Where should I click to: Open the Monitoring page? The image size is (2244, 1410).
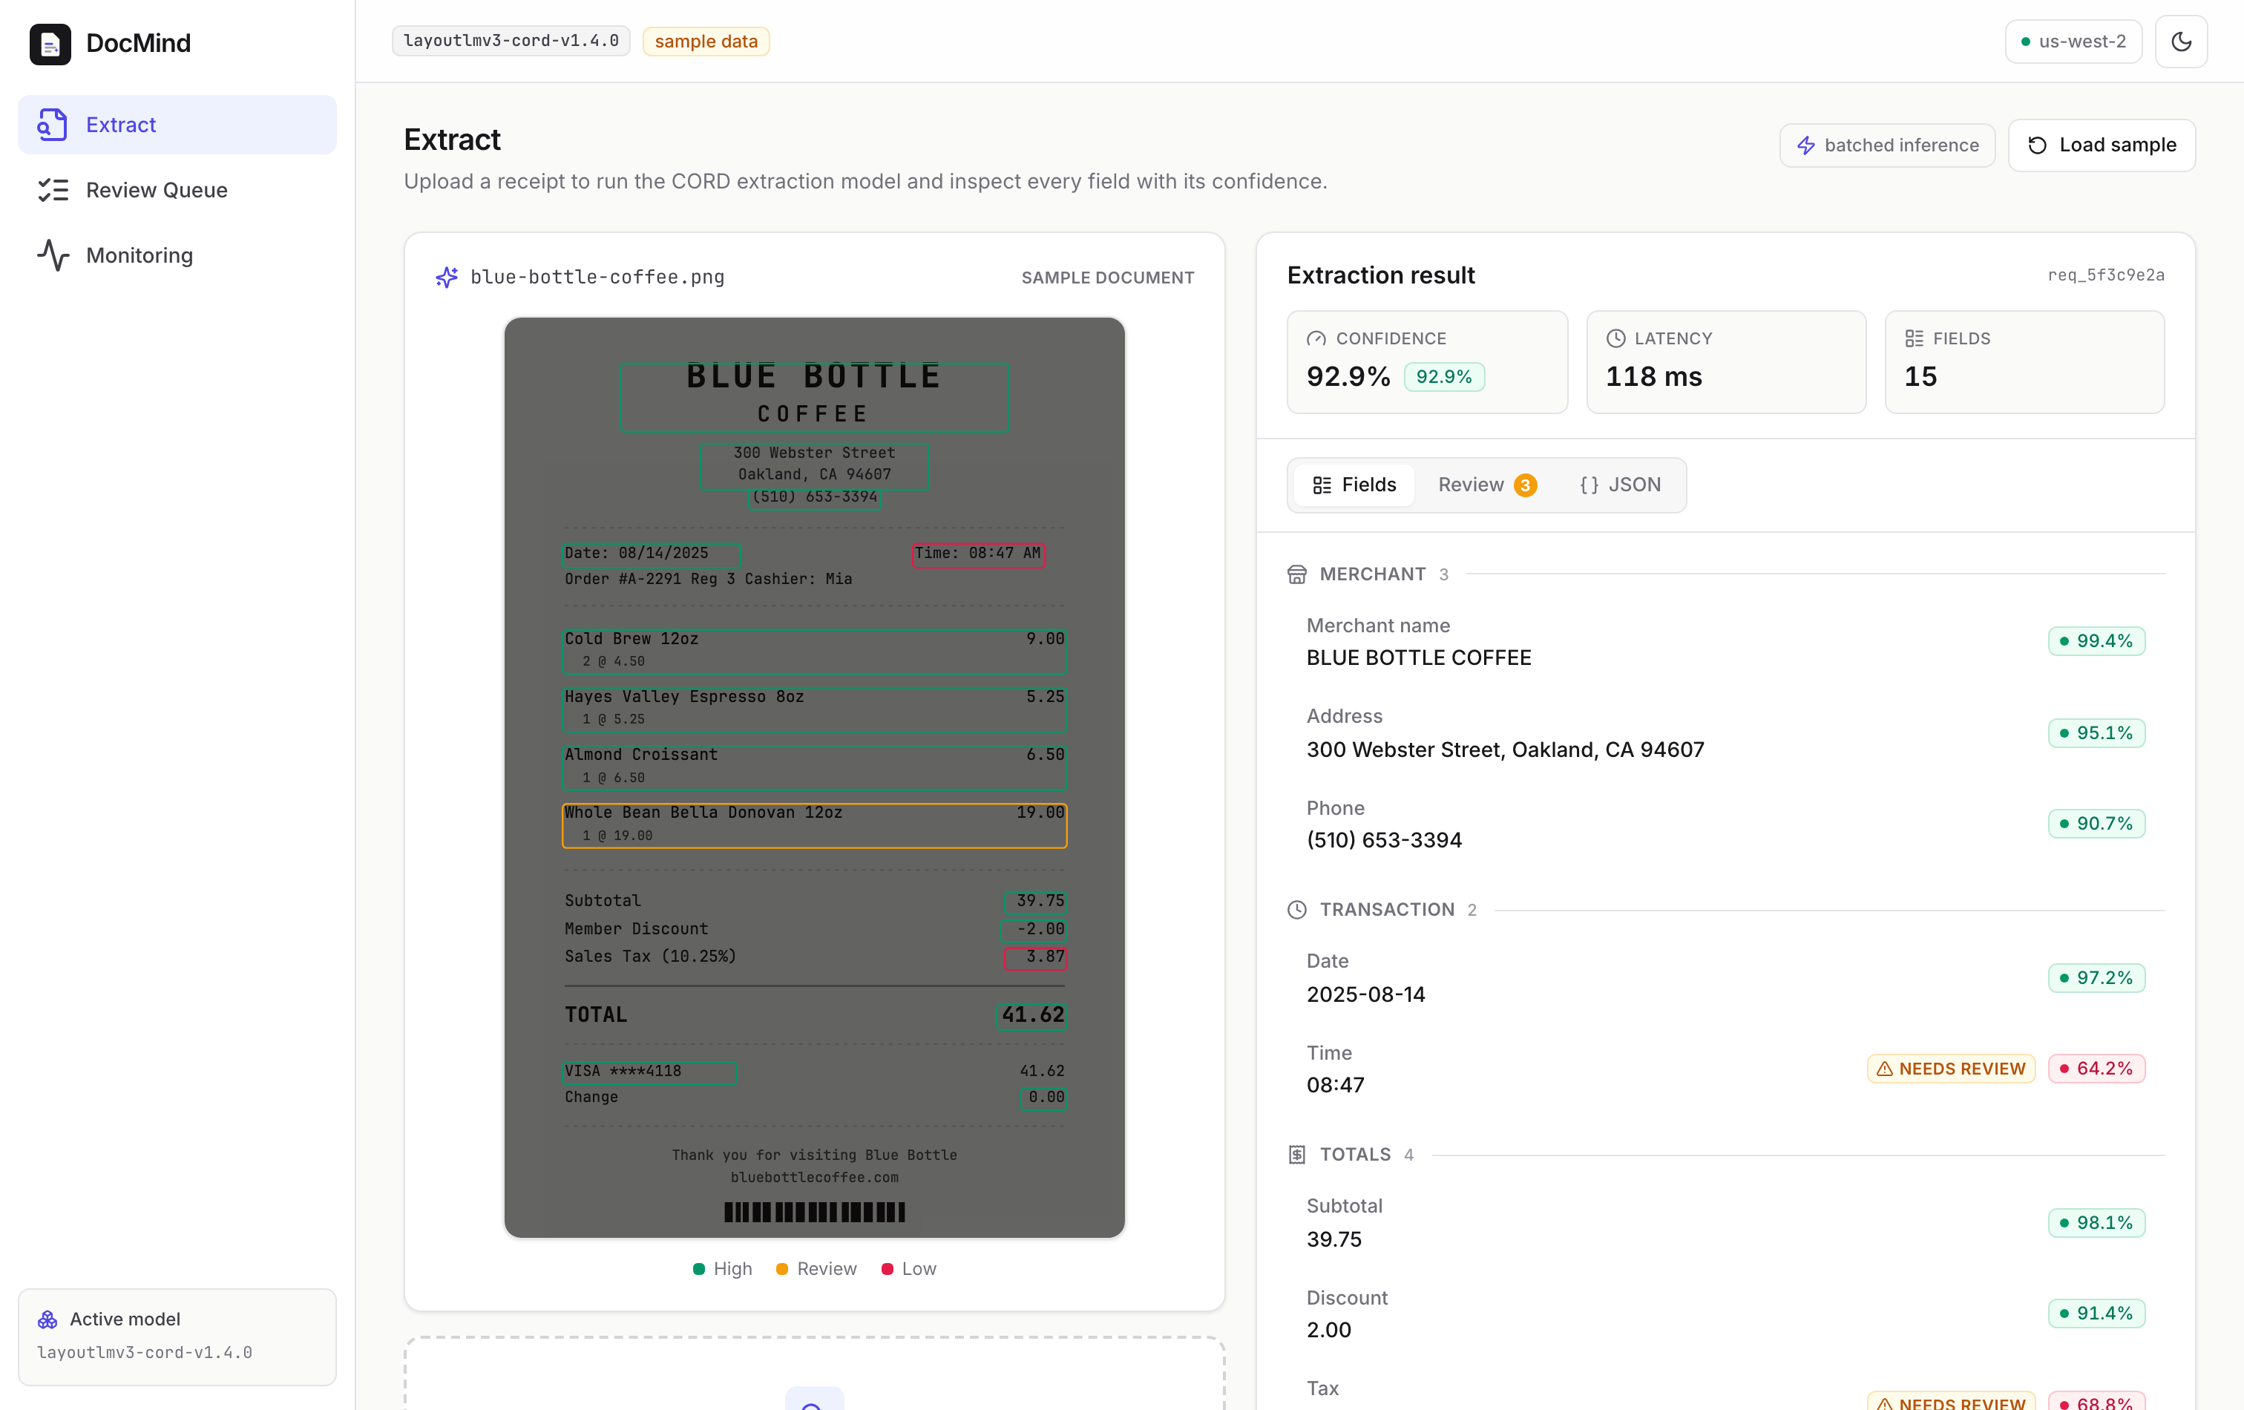177,255
